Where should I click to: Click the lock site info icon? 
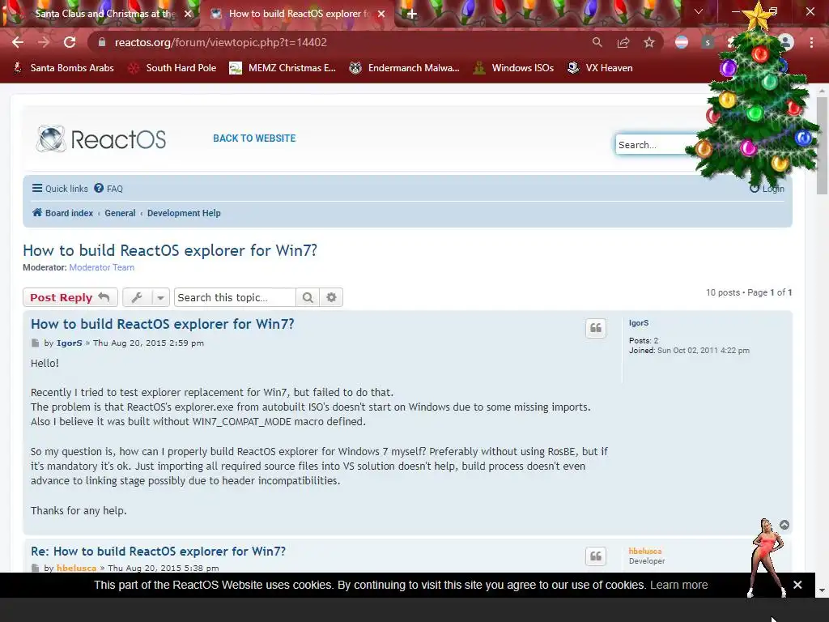coord(101,42)
